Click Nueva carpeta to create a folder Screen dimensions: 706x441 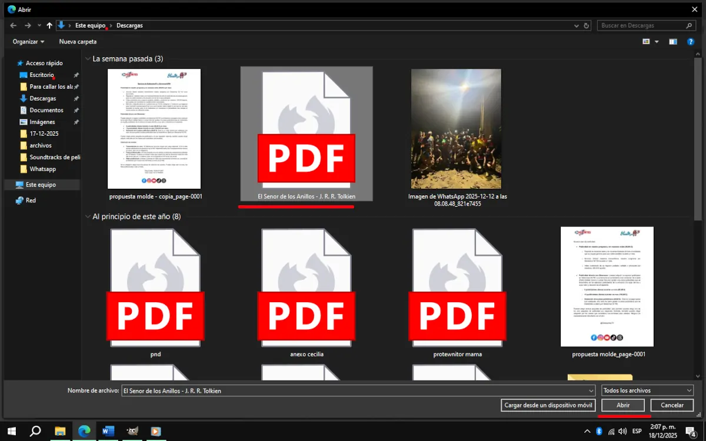pyautogui.click(x=77, y=41)
